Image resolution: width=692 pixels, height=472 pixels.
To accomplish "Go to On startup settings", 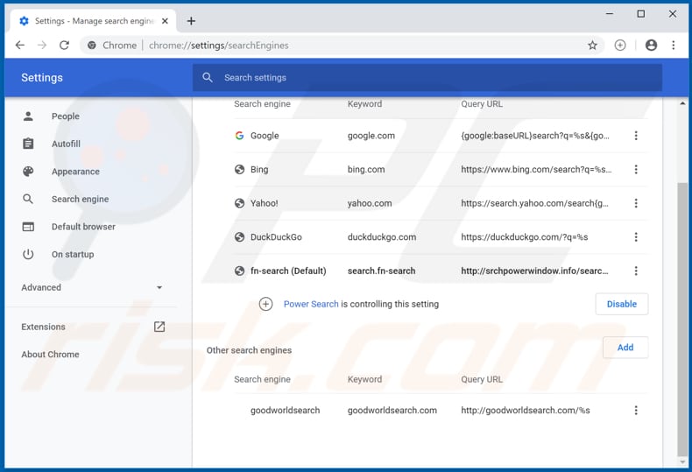I will (x=72, y=254).
